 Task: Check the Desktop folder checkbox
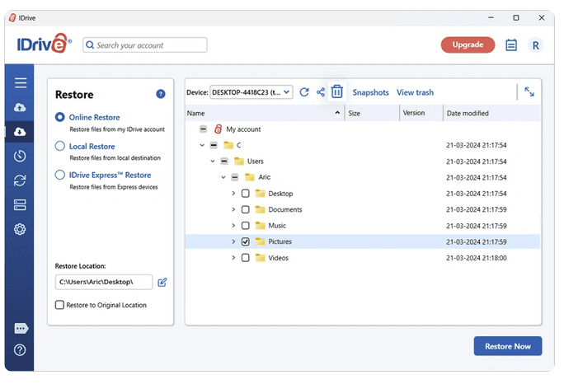[x=246, y=194]
